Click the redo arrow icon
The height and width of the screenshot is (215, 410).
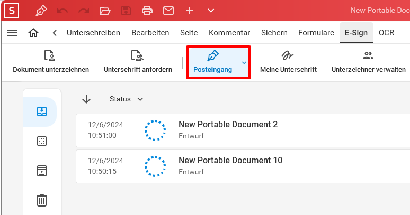pos(84,11)
